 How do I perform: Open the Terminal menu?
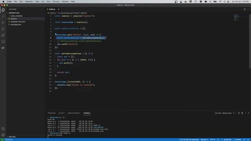pyautogui.click(x=56, y=2)
